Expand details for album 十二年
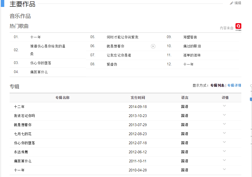Image resolution: width=252 pixels, height=177 pixels. pyautogui.click(x=224, y=106)
